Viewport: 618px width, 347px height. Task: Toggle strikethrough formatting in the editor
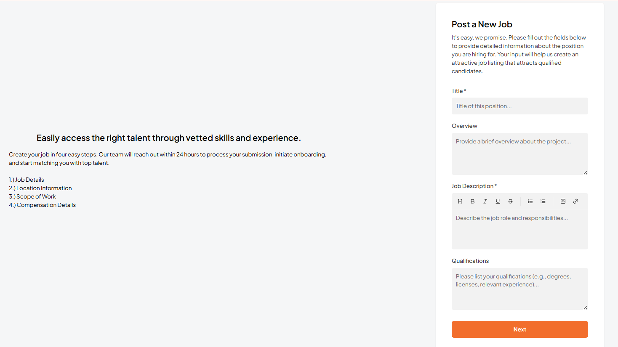coord(510,201)
